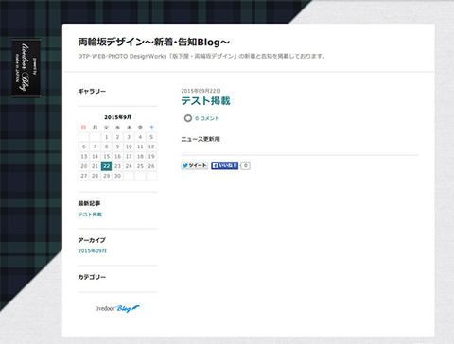View the Facebook like count 0
Viewport: 454px width, 344px height.
(x=245, y=165)
